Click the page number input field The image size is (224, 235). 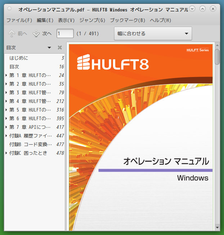coord(65,33)
